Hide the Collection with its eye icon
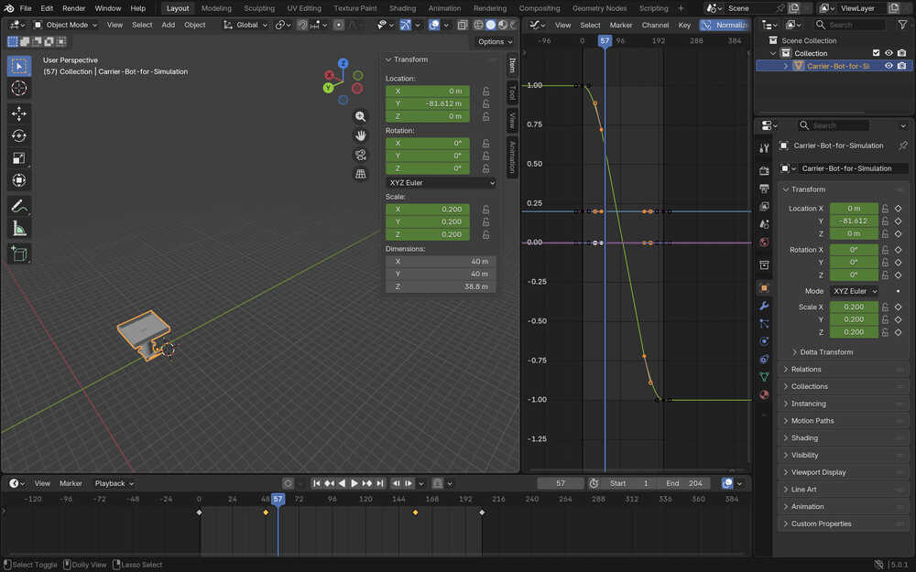Screen dimensions: 916x572 coord(889,53)
